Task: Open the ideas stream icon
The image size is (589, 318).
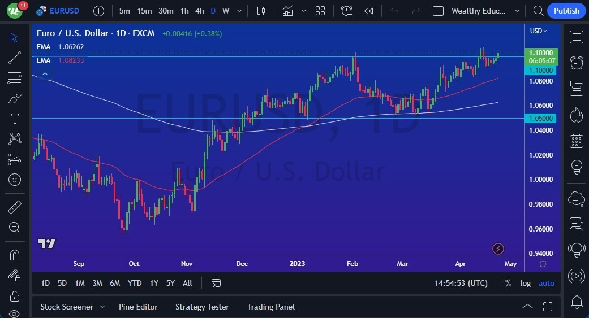Action: [x=576, y=250]
